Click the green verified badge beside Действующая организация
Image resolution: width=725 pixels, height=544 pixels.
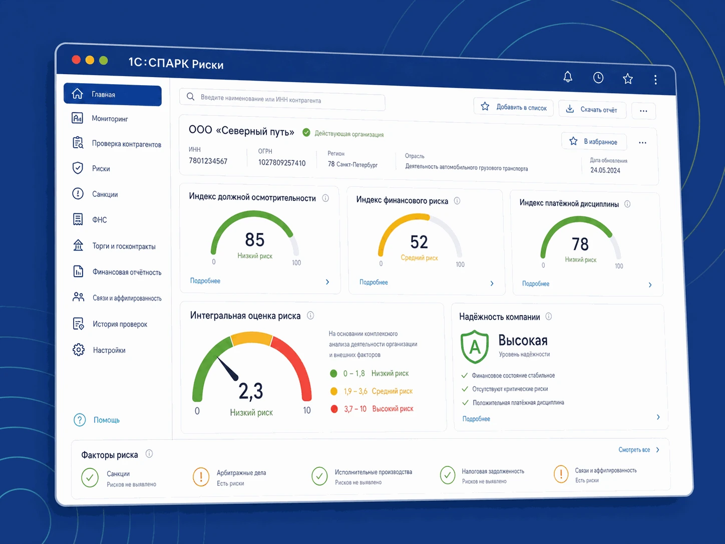coord(306,132)
